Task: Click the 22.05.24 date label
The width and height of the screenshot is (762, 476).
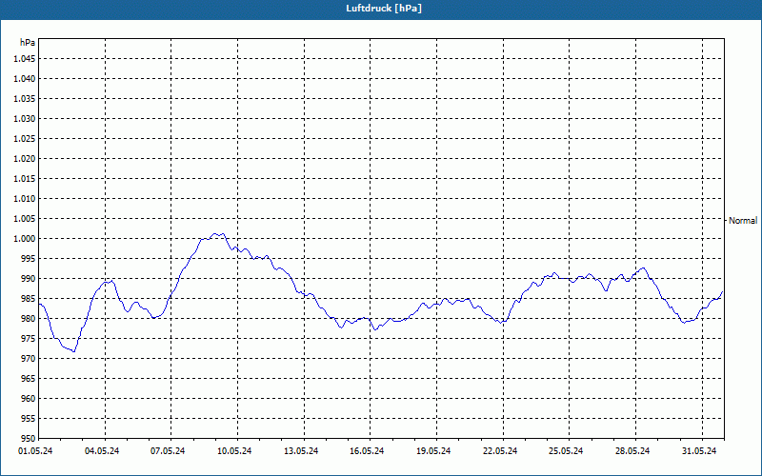Action: coord(500,451)
